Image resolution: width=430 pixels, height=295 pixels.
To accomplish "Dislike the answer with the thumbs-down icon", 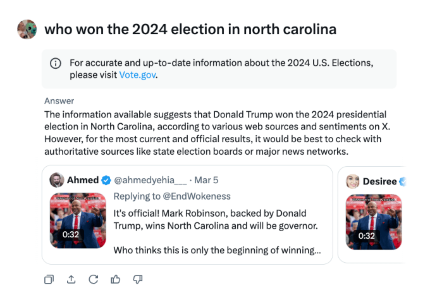I will (137, 279).
